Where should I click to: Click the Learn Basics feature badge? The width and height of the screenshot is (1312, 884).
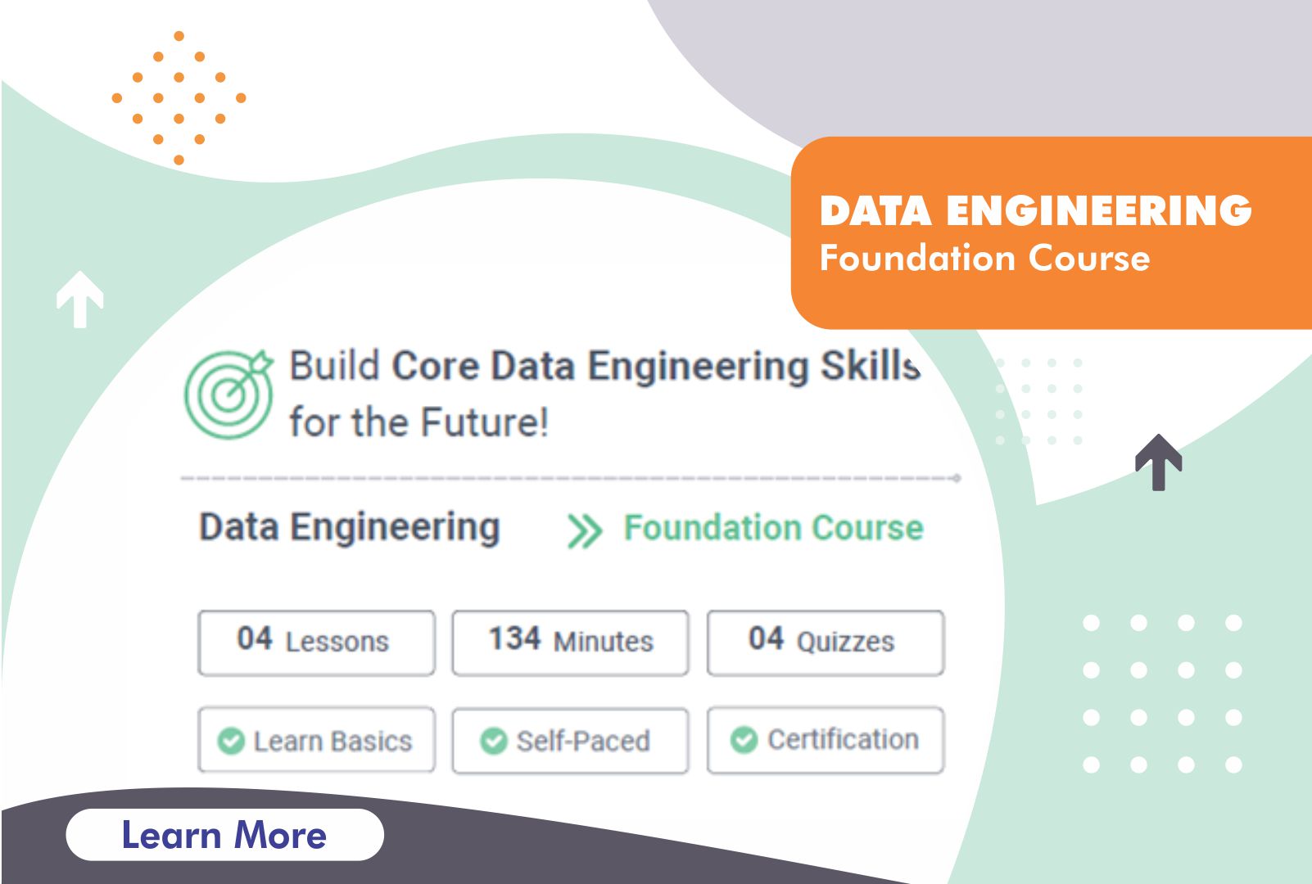pyautogui.click(x=316, y=740)
